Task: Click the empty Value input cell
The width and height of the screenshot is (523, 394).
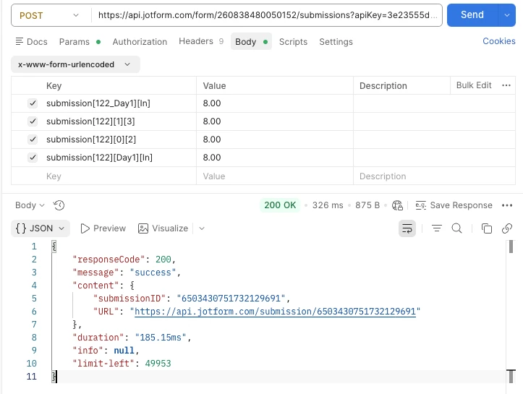Action: point(274,176)
